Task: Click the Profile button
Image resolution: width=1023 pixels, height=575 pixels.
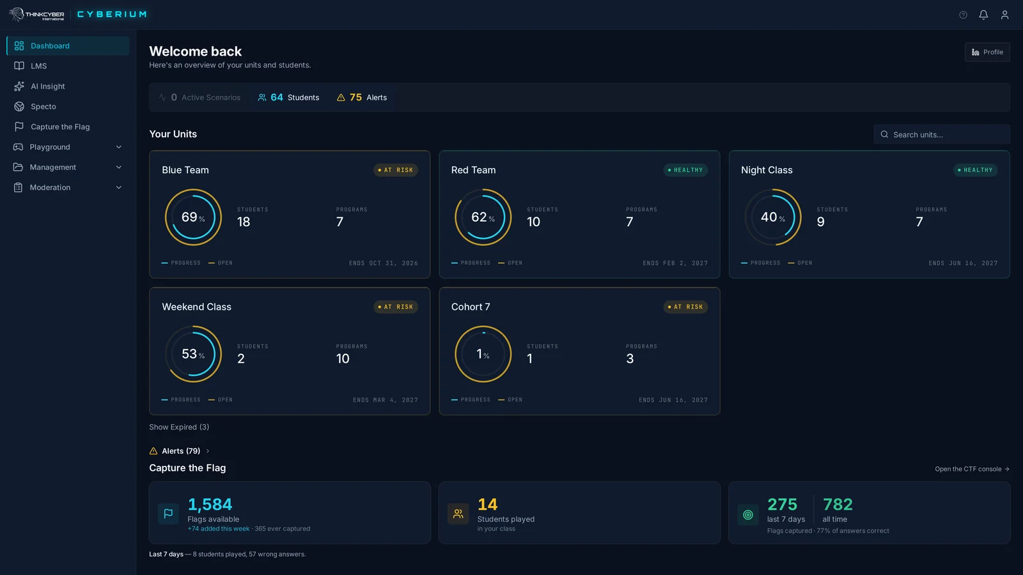Action: pos(987,52)
